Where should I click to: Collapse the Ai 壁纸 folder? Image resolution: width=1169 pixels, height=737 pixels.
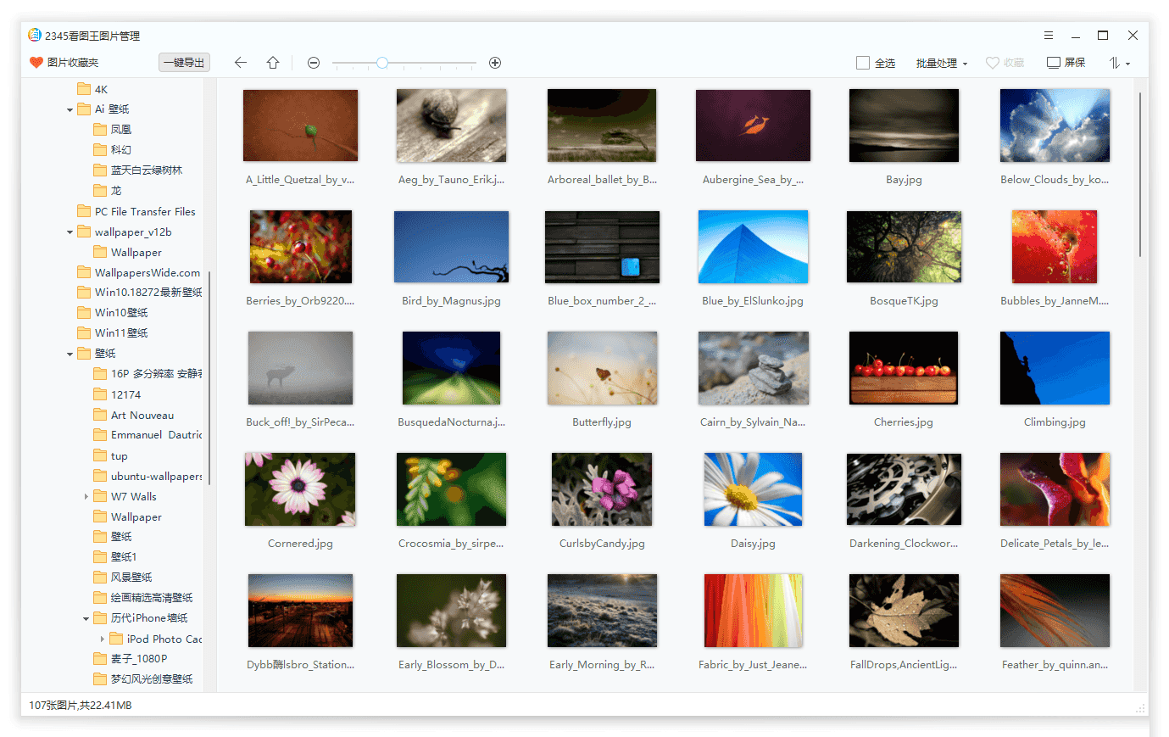coord(70,109)
